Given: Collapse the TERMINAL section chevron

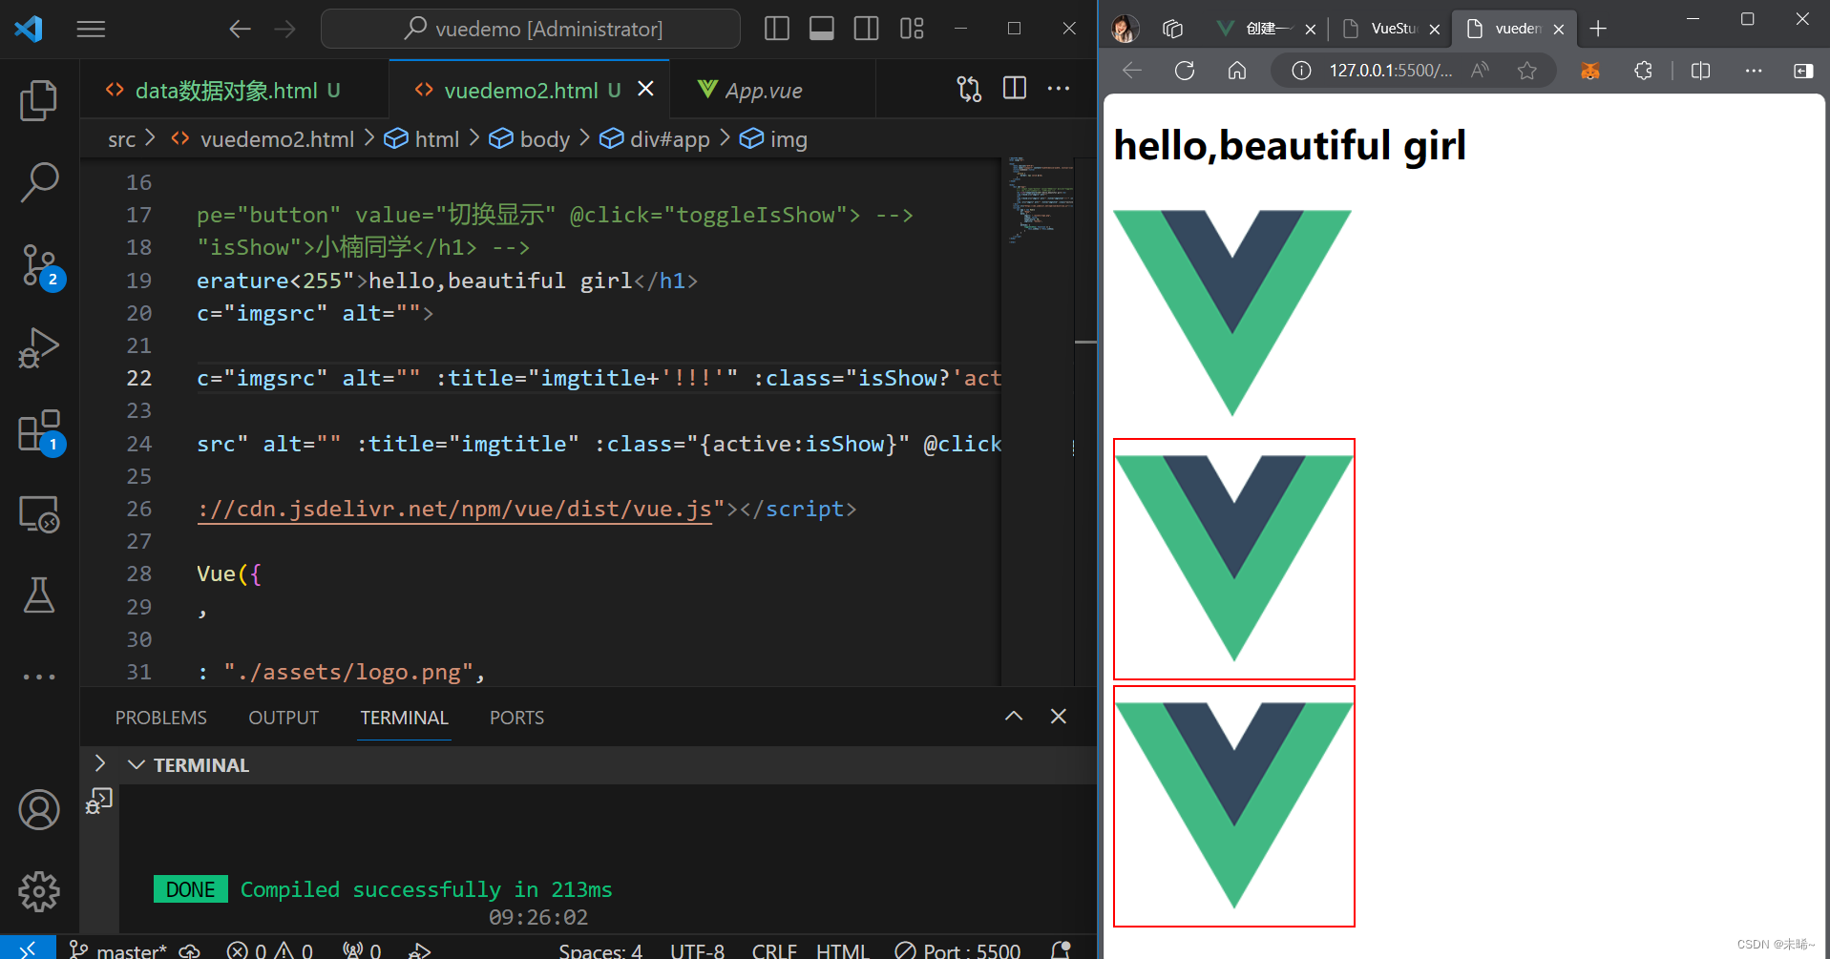Looking at the screenshot, I should tap(137, 765).
